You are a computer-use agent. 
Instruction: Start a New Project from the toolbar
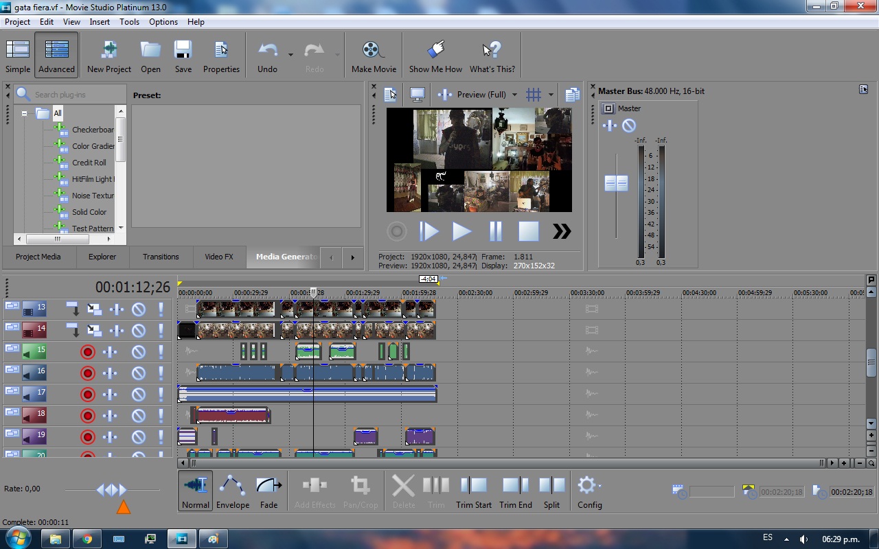pyautogui.click(x=109, y=56)
